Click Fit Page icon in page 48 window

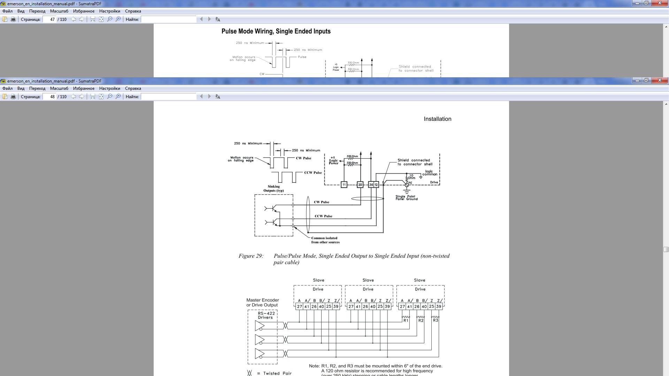101,96
